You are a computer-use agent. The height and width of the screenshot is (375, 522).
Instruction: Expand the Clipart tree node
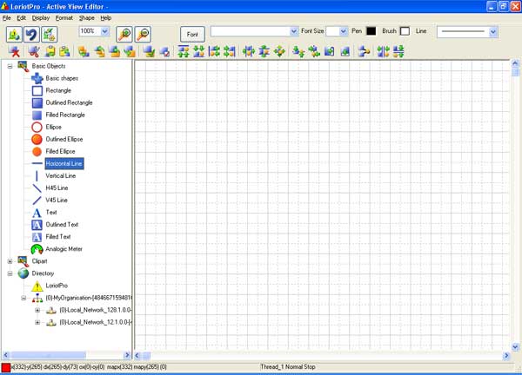10,261
